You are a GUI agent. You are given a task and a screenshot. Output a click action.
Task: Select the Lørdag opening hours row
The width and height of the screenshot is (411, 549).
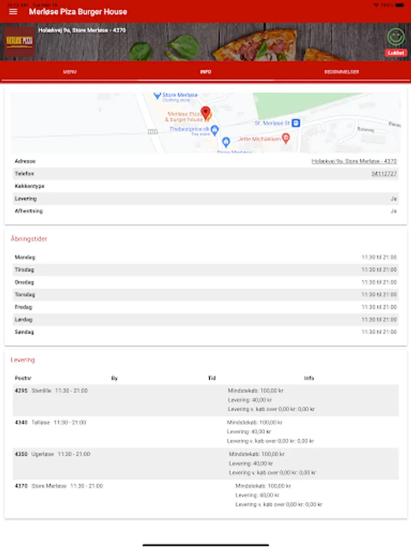pyautogui.click(x=206, y=319)
